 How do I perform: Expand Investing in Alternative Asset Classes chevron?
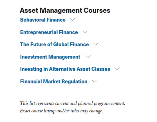point(117,69)
